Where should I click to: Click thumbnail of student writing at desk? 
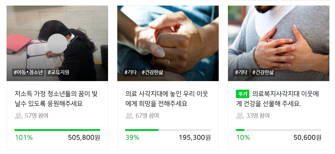point(57,43)
